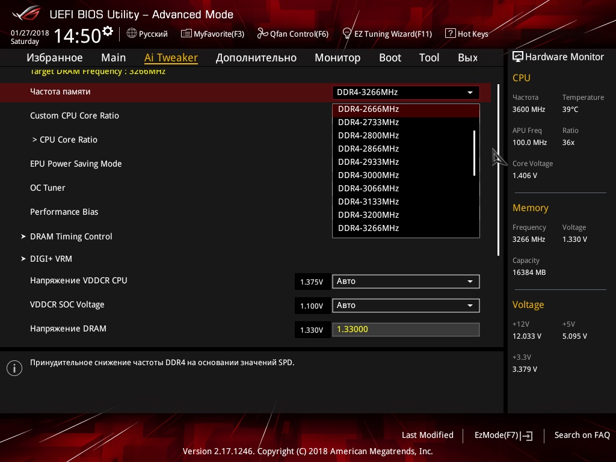Choose DDR4-2666MHz from list

tap(406, 109)
